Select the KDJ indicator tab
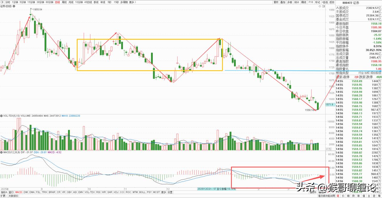 pos(116,192)
